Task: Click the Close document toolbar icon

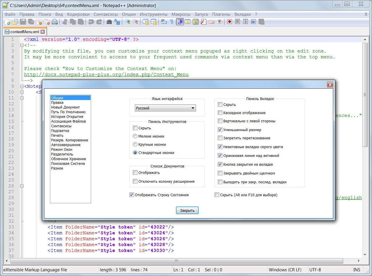Action: [39, 22]
